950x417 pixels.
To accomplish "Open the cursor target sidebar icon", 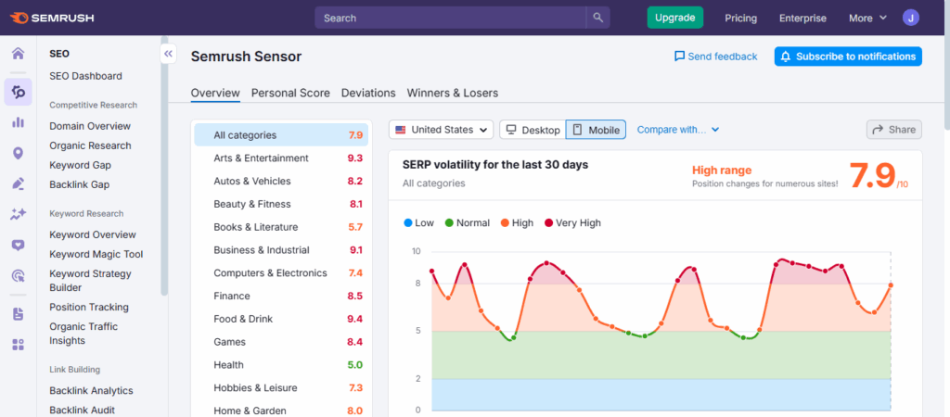I will (19, 276).
